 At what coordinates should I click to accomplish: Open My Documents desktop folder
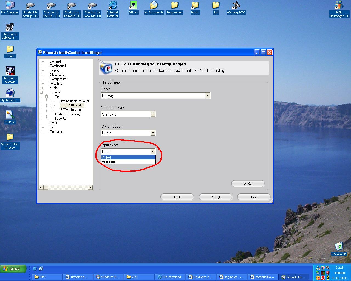point(154,8)
